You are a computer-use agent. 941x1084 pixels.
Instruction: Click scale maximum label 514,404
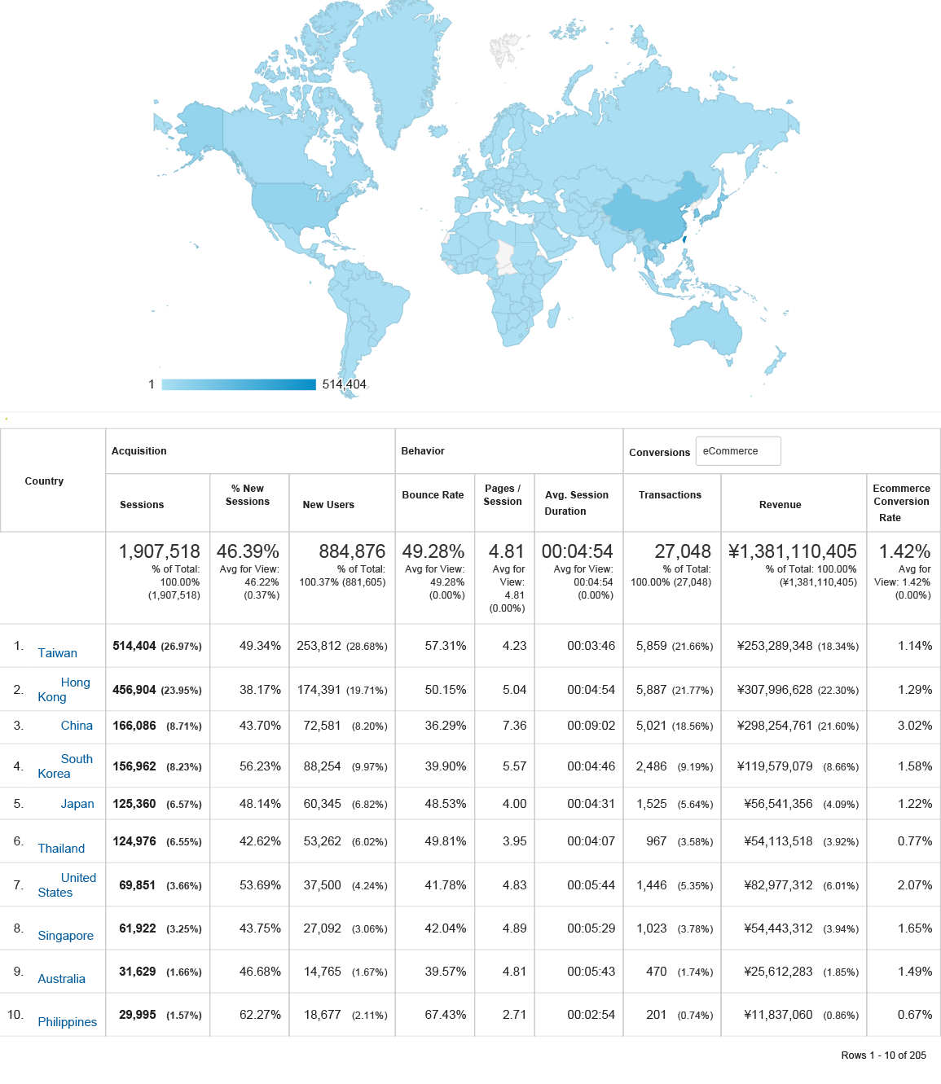coord(345,384)
